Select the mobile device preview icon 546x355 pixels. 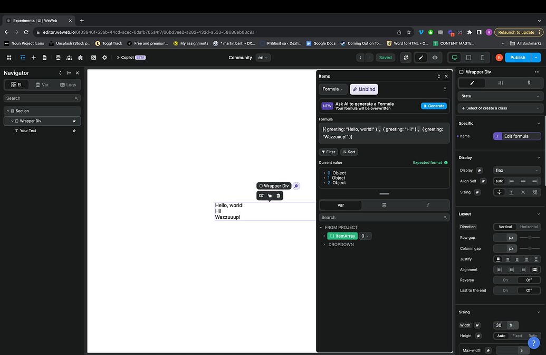[x=482, y=58]
